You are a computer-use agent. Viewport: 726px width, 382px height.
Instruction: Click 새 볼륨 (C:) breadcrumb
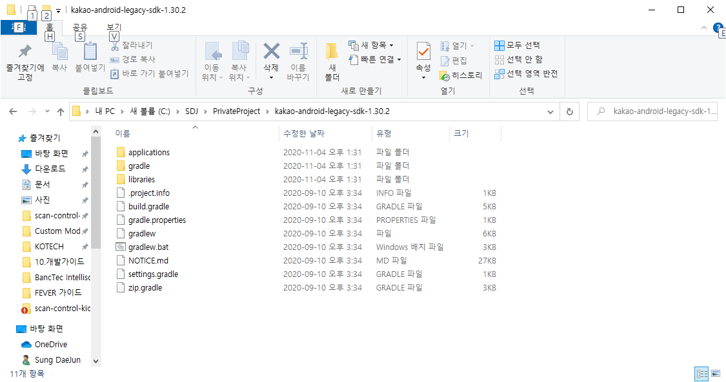click(150, 111)
